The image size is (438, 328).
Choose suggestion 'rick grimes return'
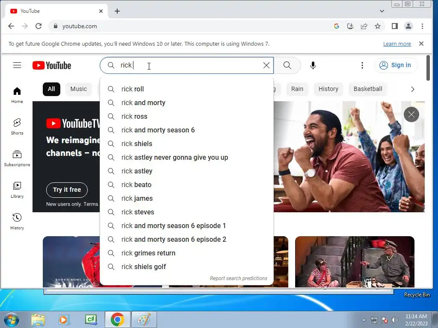(x=186, y=253)
